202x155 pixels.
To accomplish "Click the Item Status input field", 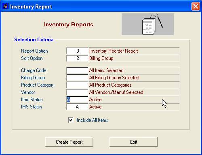I will coord(78,100).
